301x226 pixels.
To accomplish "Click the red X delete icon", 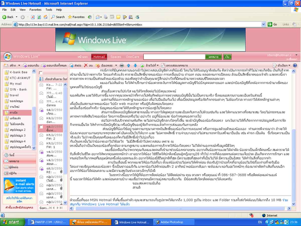I will [x=86, y=65].
